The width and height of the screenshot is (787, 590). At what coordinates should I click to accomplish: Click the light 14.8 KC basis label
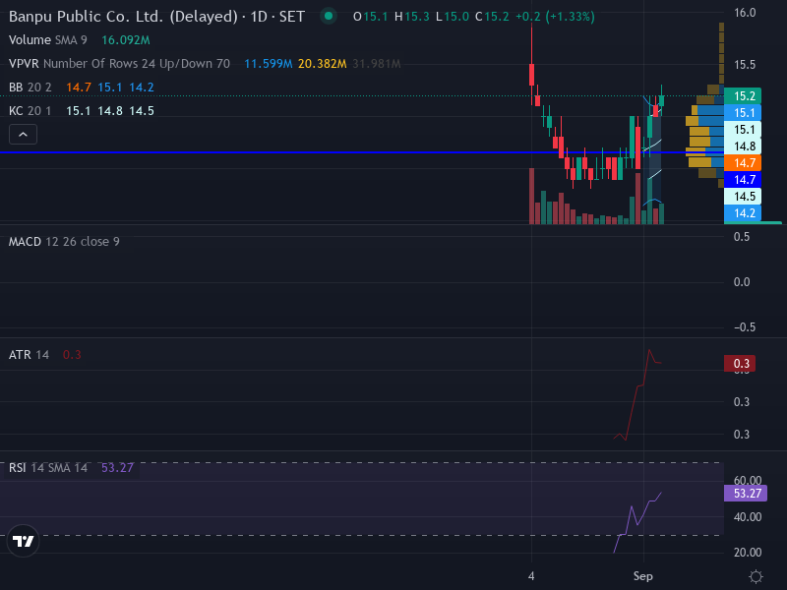pos(743,146)
